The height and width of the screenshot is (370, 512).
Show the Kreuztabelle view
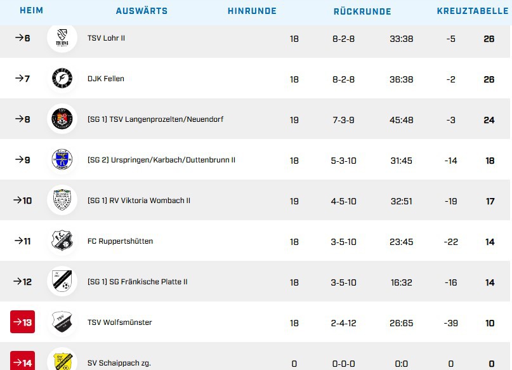point(472,11)
